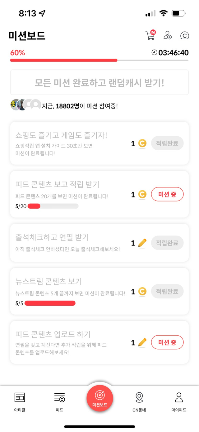Open the cash coin icon in header
Image resolution: width=199 pixels, height=432 pixels.
click(185, 35)
